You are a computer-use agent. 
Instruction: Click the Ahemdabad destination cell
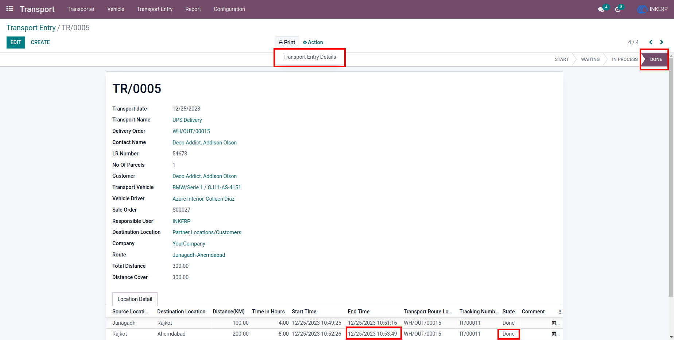tap(171, 334)
